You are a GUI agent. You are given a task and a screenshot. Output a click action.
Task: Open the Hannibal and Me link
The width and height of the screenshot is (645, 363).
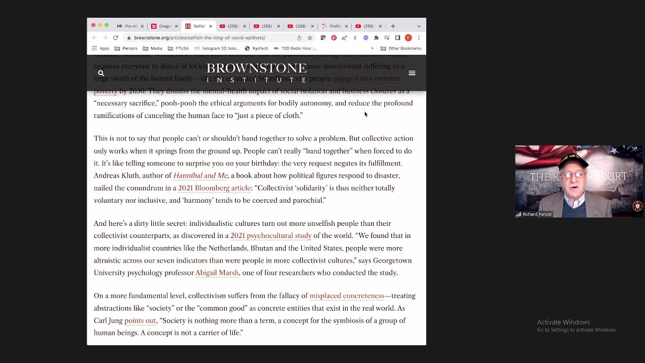201,175
